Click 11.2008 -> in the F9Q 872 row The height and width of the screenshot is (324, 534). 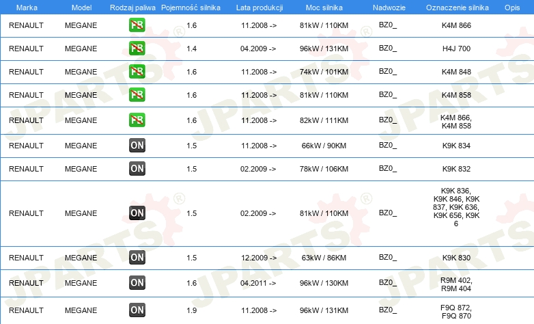259,310
